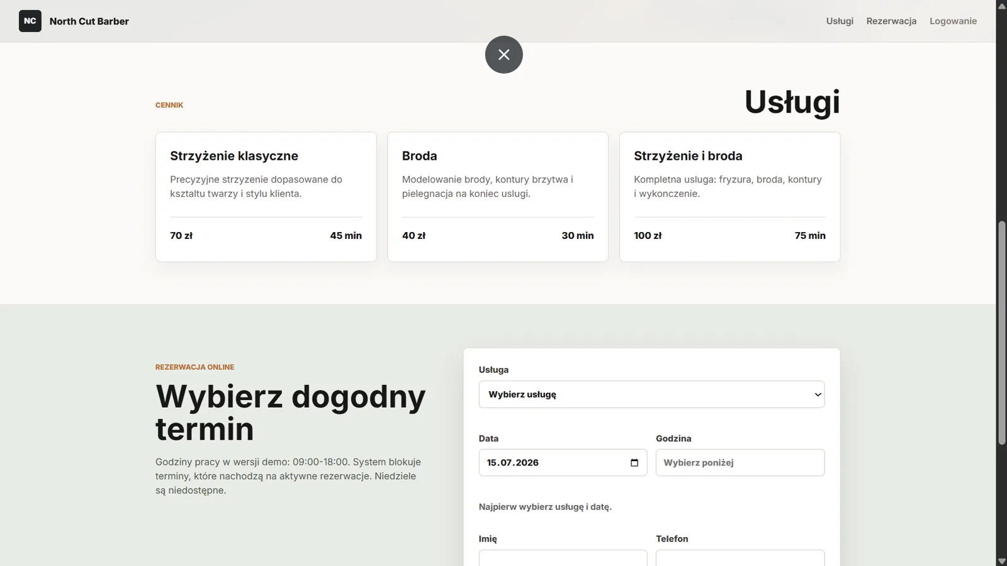The width and height of the screenshot is (1007, 566).
Task: Follow the Logowanie link
Action: point(953,21)
